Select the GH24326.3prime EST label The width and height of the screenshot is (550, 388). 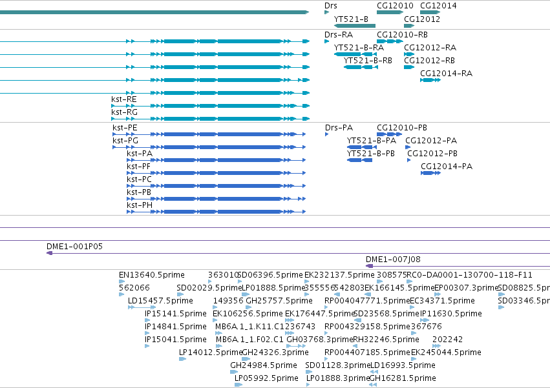pyautogui.click(x=275, y=352)
